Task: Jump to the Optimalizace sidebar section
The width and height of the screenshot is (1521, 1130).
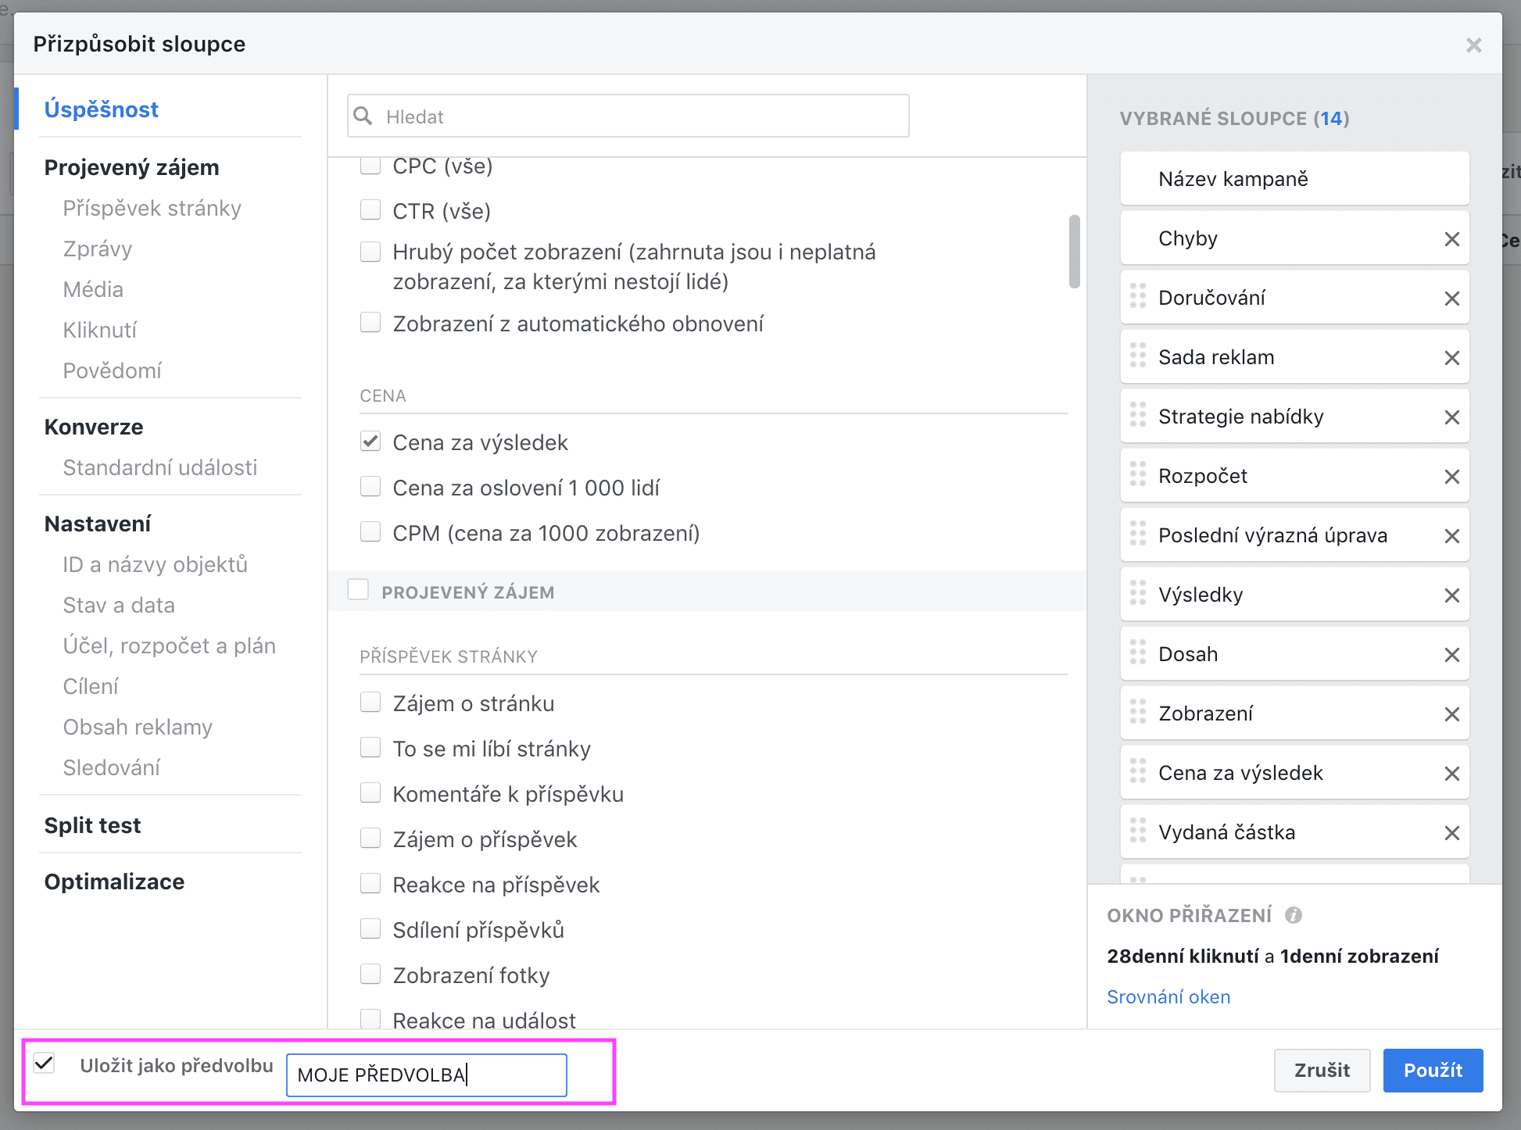Action: click(114, 881)
